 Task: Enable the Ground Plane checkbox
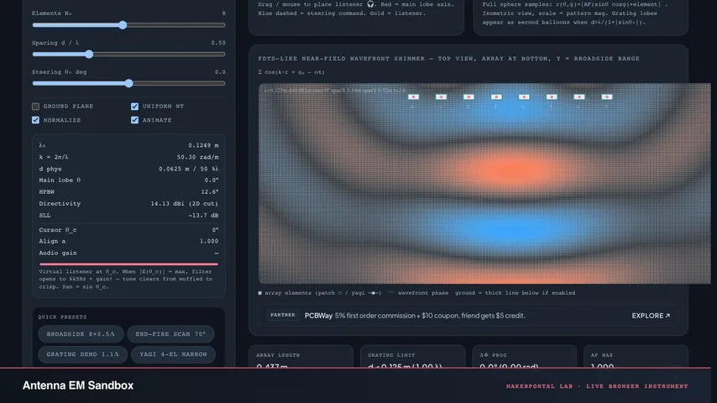(35, 106)
